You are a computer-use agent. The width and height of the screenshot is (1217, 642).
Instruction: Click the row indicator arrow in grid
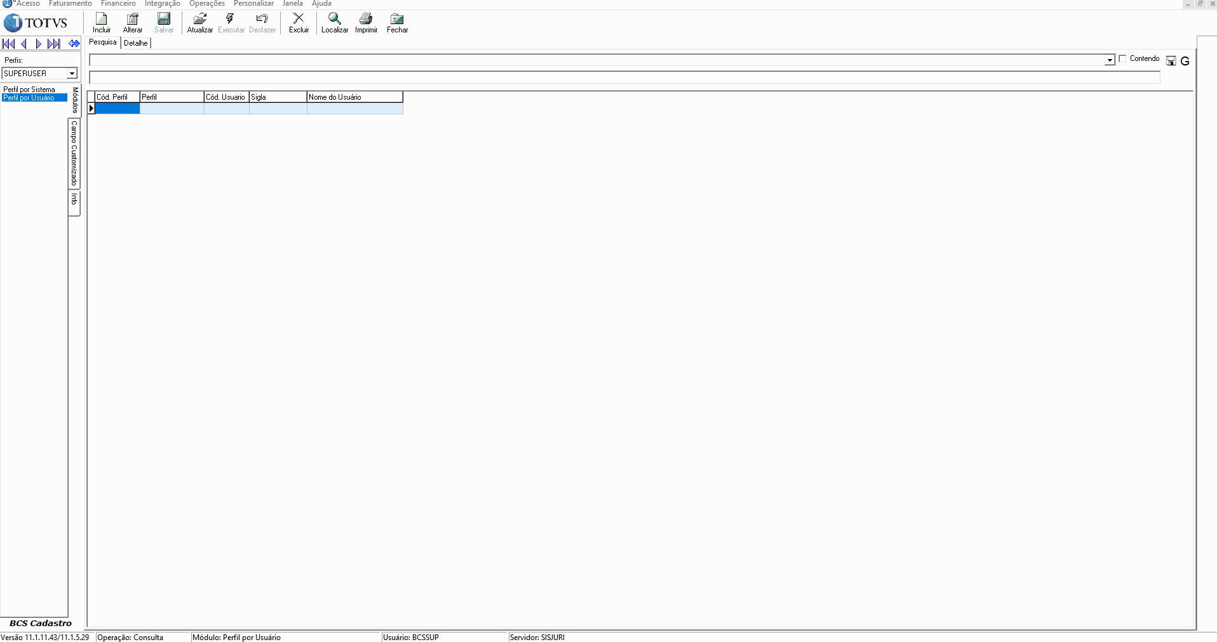pyautogui.click(x=91, y=109)
